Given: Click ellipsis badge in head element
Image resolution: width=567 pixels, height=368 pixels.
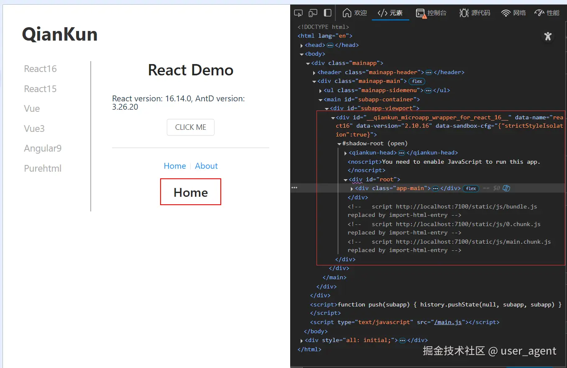Looking at the screenshot, I should click(x=330, y=45).
